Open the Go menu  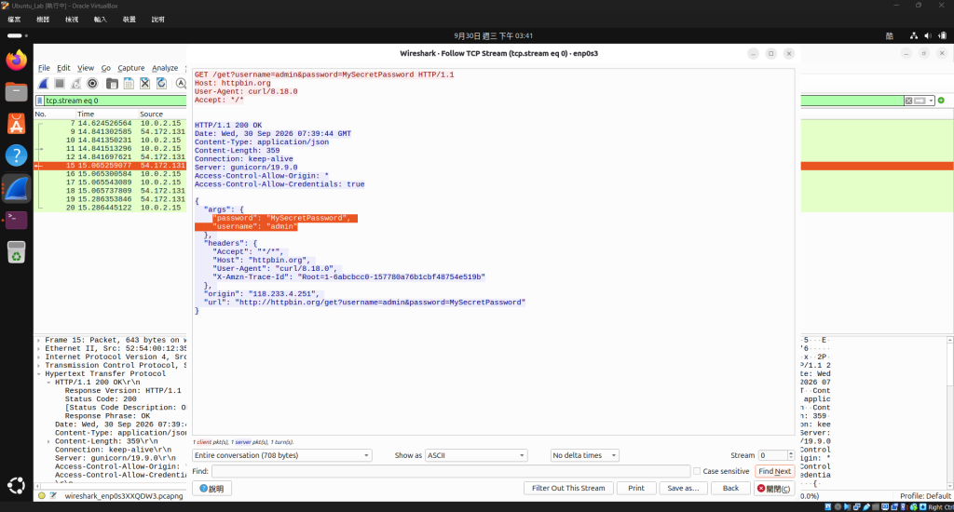[106, 68]
